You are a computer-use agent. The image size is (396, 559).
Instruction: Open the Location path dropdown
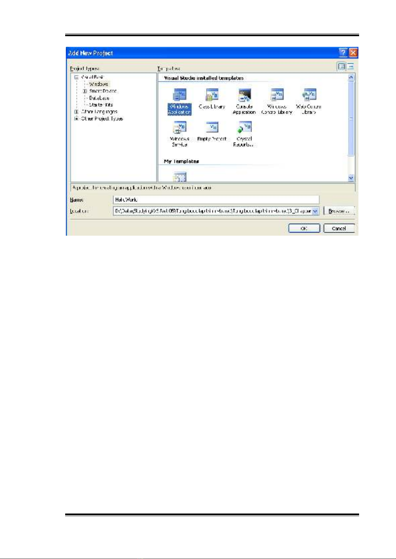(316, 211)
